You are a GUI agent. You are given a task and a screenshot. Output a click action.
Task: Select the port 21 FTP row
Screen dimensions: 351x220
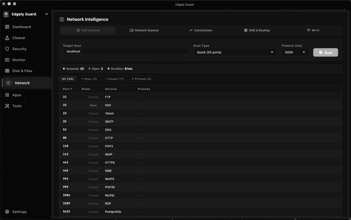[201, 97]
